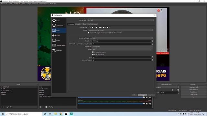Enable 'Olhar quadros futuros' checkbox
This screenshot has width=207, height=116.
click(x=93, y=52)
